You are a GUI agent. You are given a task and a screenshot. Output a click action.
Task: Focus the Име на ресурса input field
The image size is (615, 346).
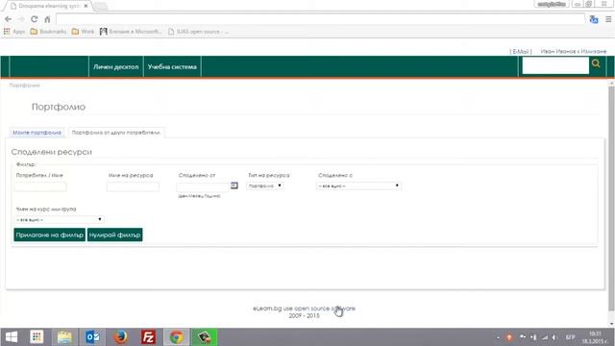(x=133, y=186)
